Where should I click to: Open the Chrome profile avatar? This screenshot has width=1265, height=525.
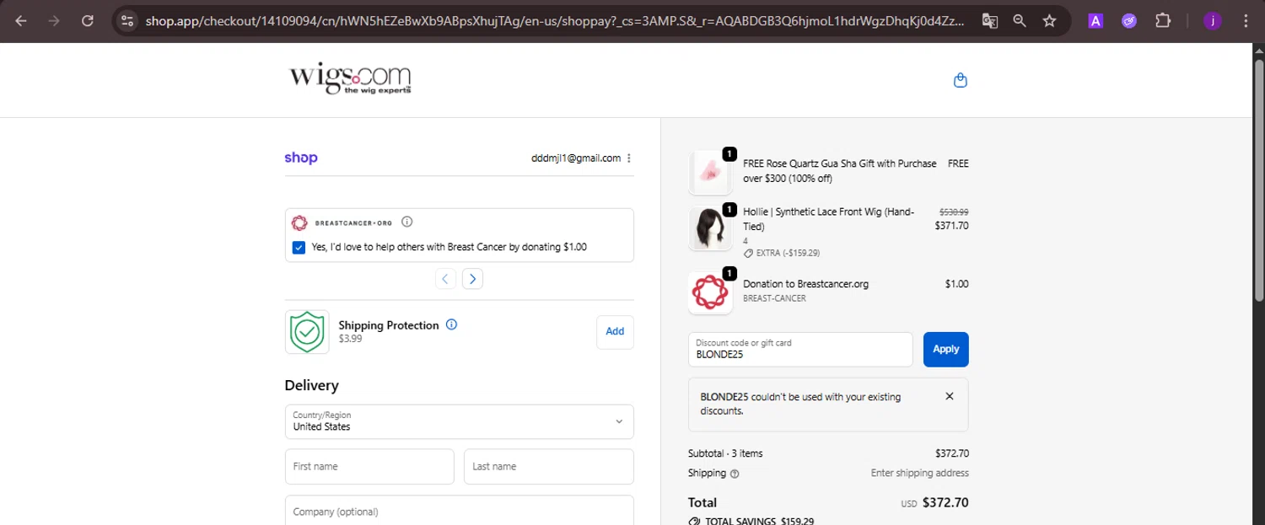pyautogui.click(x=1213, y=21)
